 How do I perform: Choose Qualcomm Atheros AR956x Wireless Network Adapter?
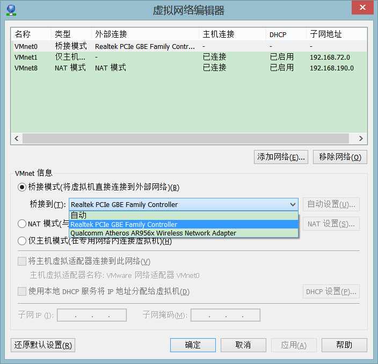[x=184, y=233]
